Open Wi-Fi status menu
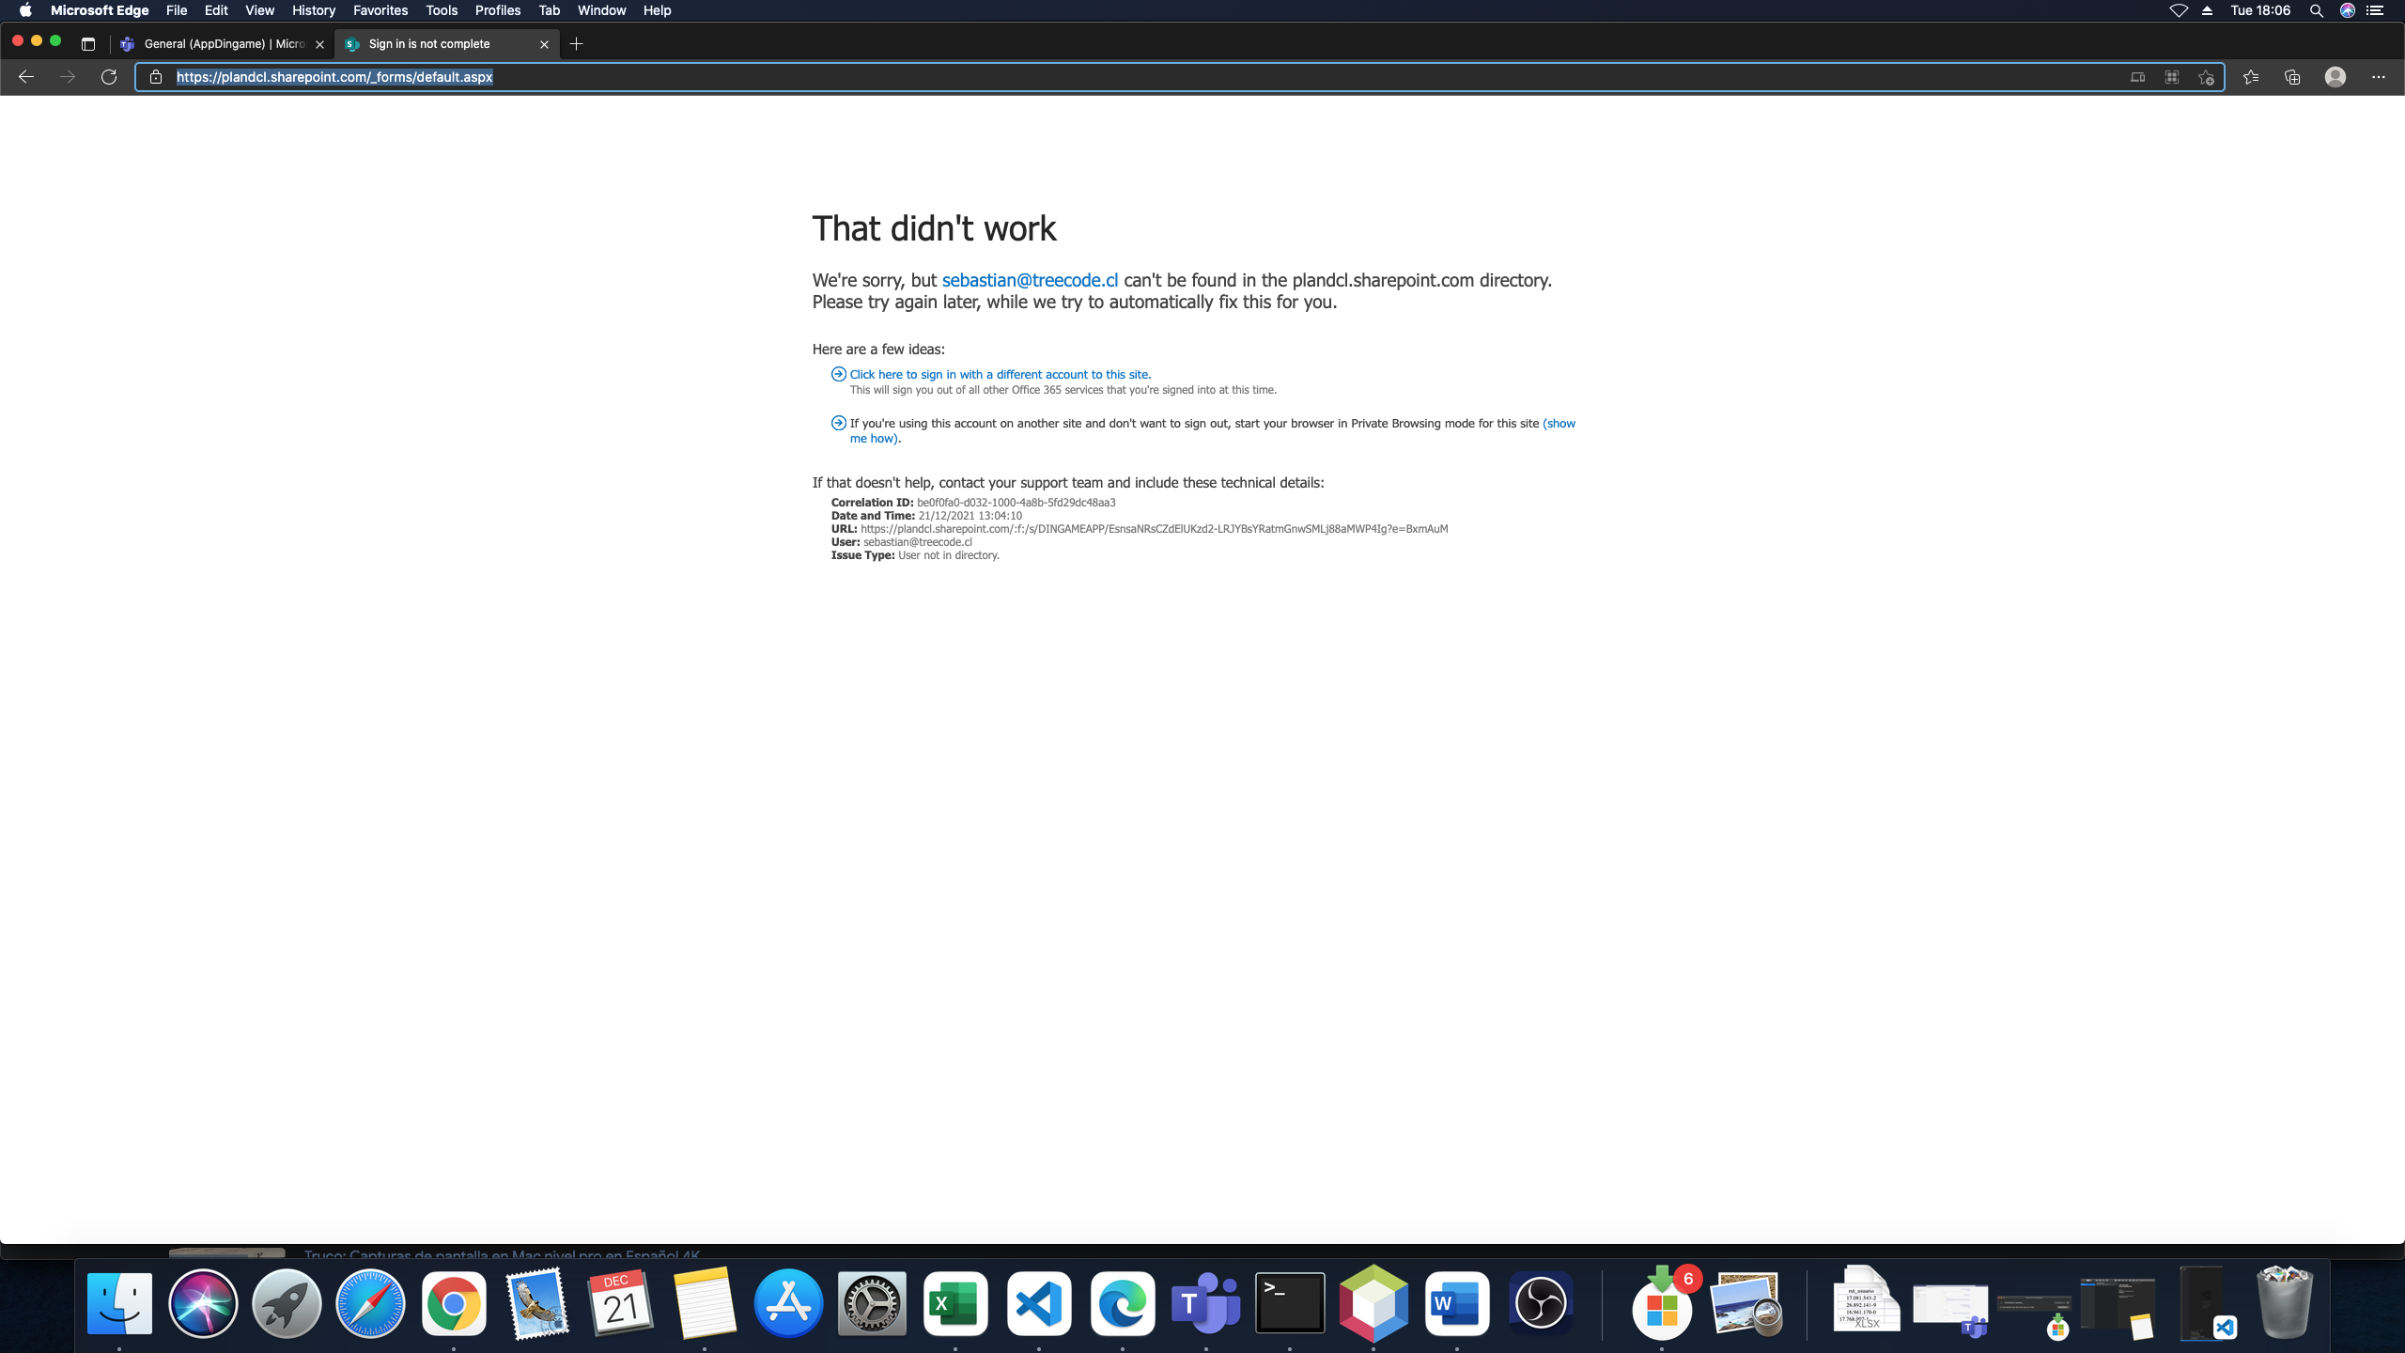Image resolution: width=2405 pixels, height=1353 pixels. click(2179, 10)
